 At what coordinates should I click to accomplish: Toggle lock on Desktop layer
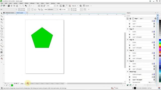coord(152,77)
